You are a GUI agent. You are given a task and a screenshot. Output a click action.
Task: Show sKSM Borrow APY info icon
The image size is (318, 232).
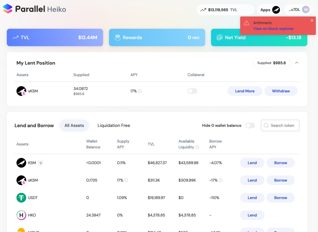[220, 180]
